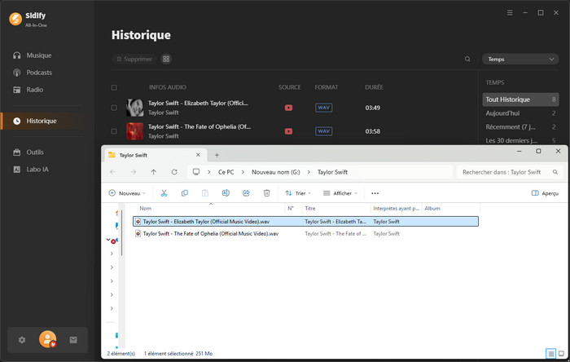Image resolution: width=570 pixels, height=362 pixels.
Task: Check the Elizabeth Taylor history checkbox
Action: [x=114, y=108]
